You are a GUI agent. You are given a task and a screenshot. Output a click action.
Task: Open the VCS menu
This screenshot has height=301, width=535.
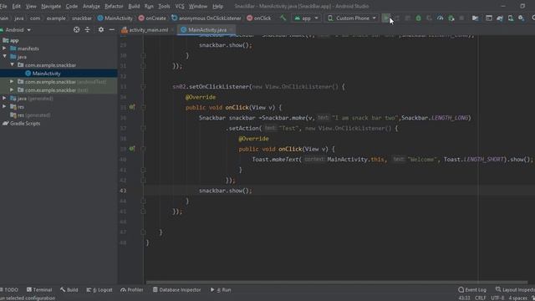pyautogui.click(x=180, y=6)
